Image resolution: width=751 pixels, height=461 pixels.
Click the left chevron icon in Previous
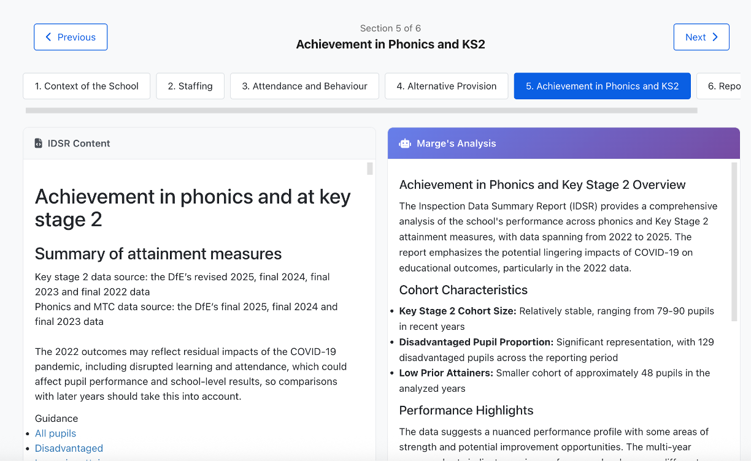[48, 37]
